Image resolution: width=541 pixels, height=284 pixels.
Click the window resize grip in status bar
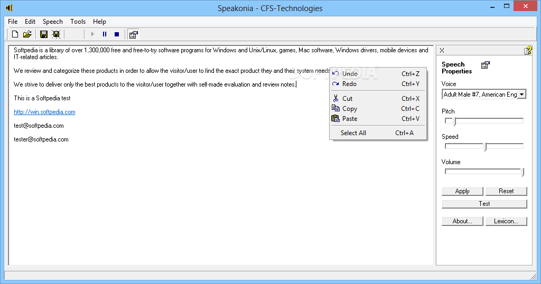click(x=533, y=276)
